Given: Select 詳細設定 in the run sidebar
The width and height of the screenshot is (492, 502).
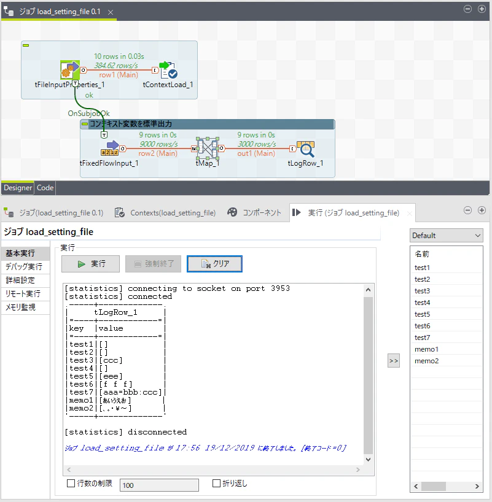Looking at the screenshot, I should (26, 280).
